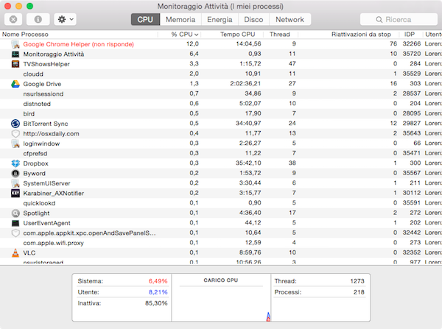Select the nsurlsessiond process name
The width and height of the screenshot is (442, 329).
coord(43,93)
